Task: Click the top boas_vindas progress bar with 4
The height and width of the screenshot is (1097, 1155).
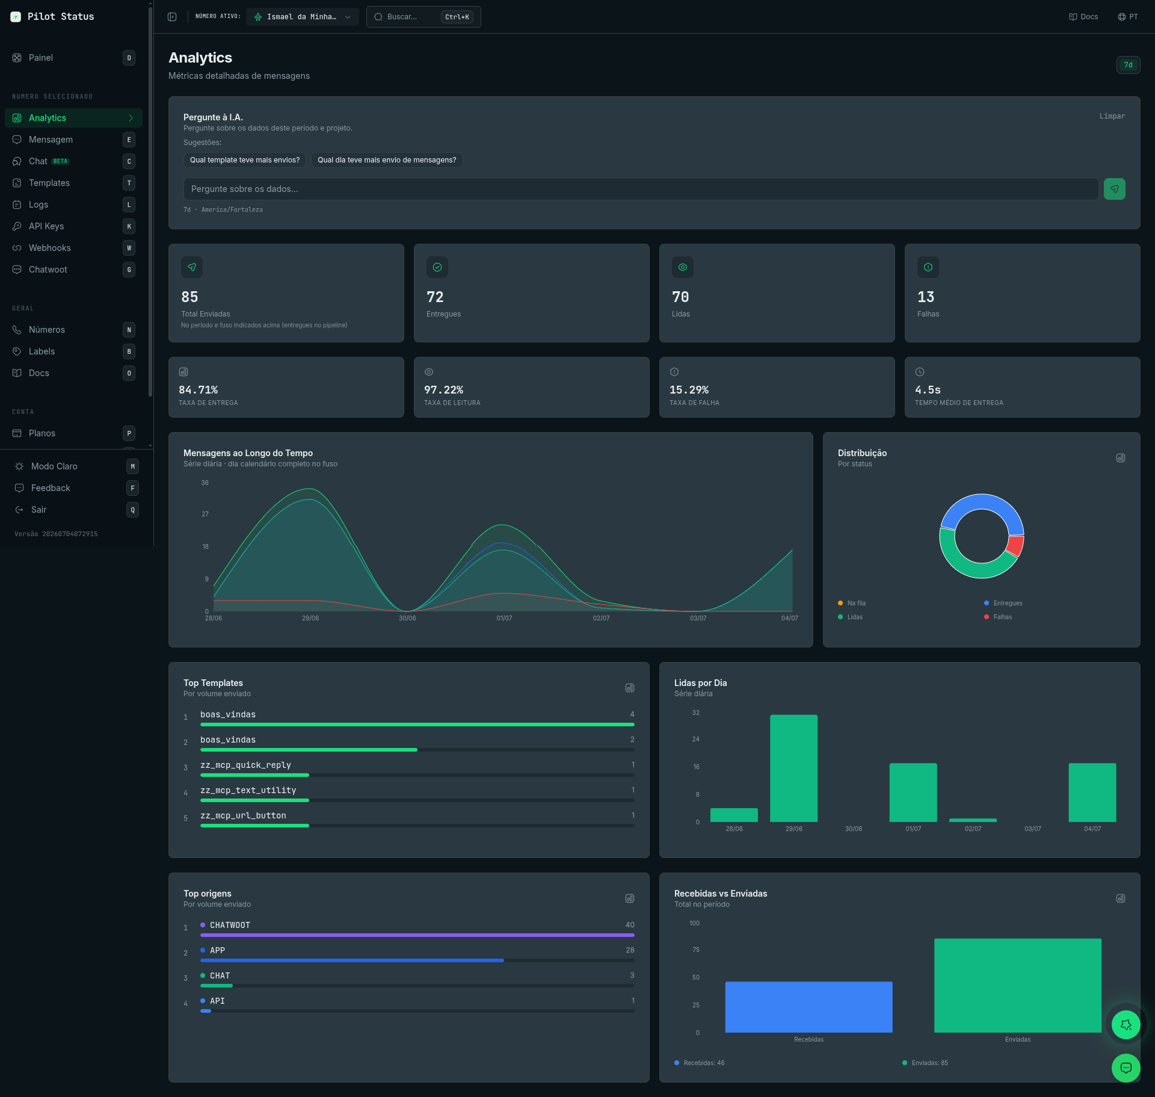Action: (x=417, y=725)
